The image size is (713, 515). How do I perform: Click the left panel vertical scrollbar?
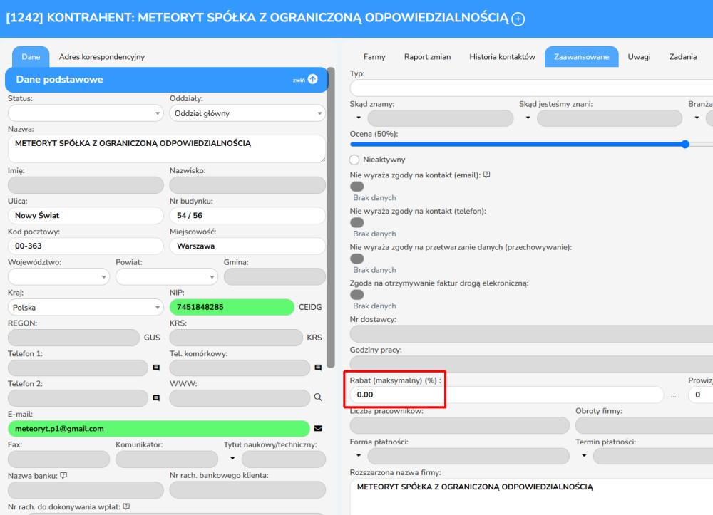click(x=331, y=217)
